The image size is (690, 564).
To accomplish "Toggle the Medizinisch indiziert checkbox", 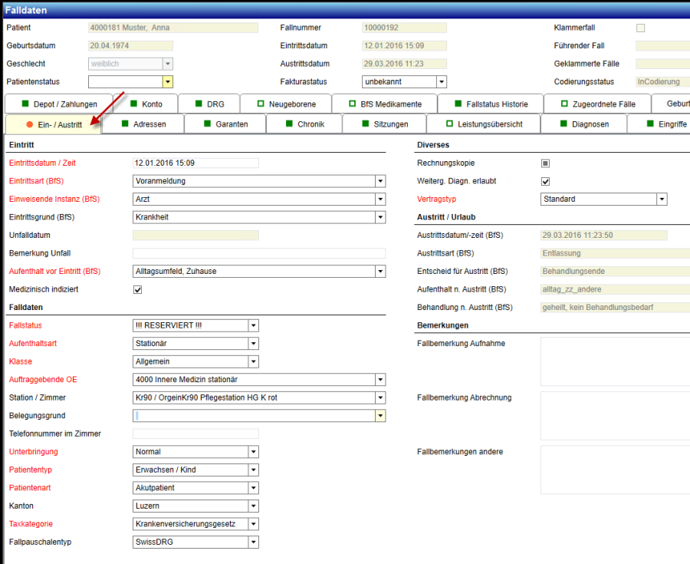I will [138, 289].
